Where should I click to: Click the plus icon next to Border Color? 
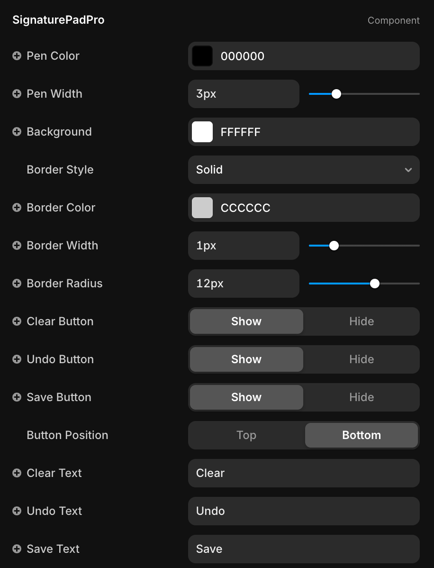click(x=17, y=208)
